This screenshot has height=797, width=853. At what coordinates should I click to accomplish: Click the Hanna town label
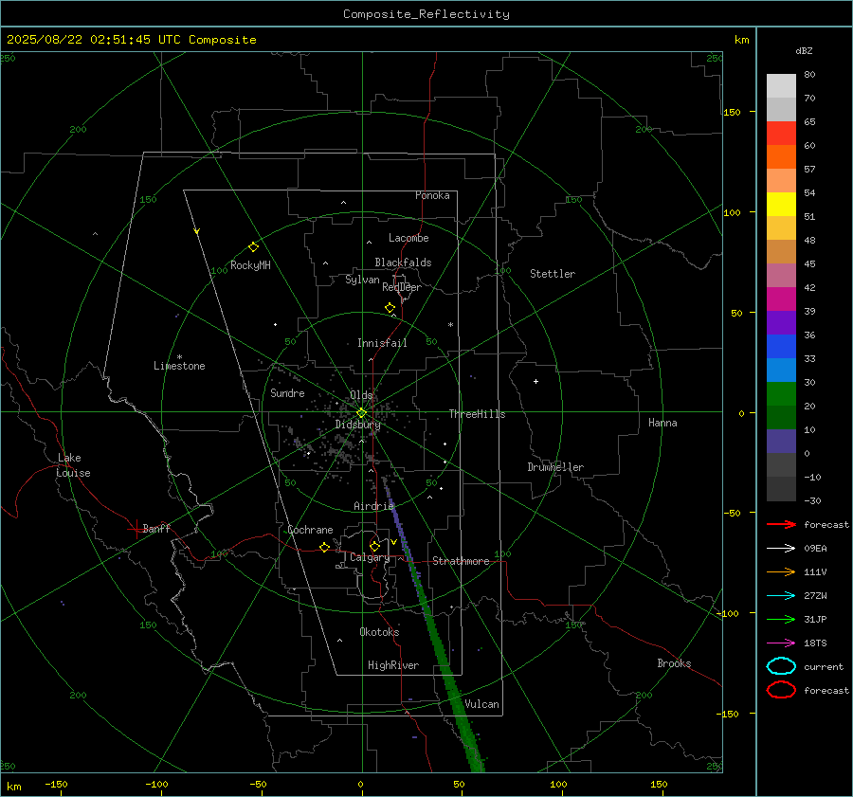[662, 423]
